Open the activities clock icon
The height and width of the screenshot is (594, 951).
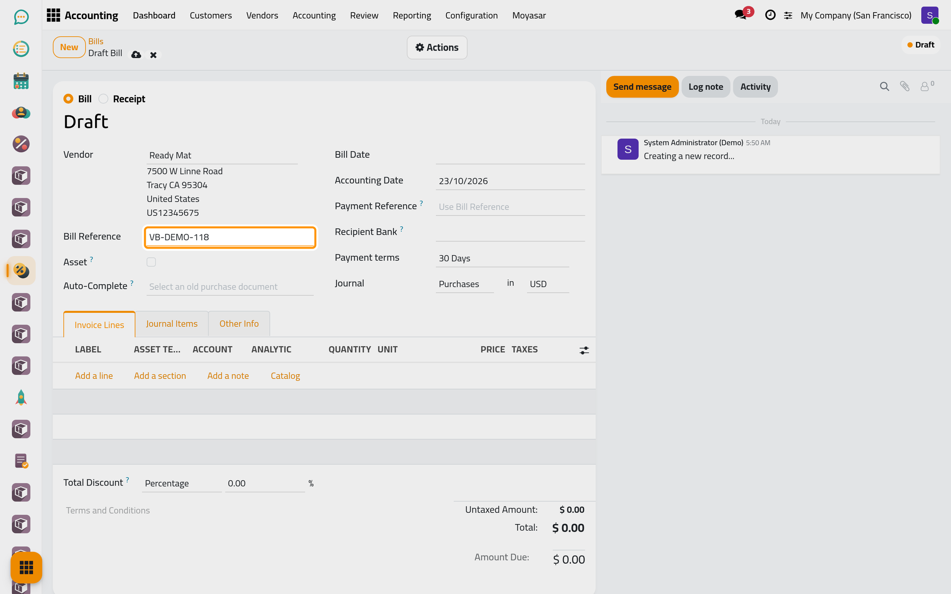point(770,15)
